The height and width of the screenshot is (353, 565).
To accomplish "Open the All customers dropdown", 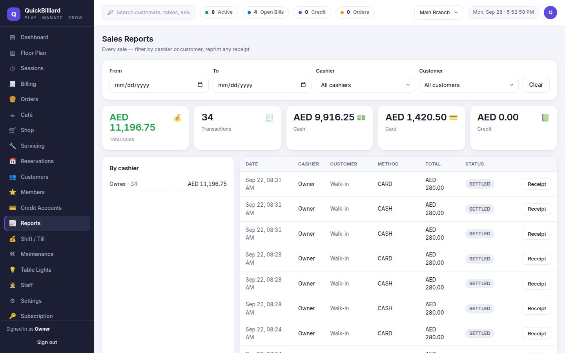I will pos(469,85).
